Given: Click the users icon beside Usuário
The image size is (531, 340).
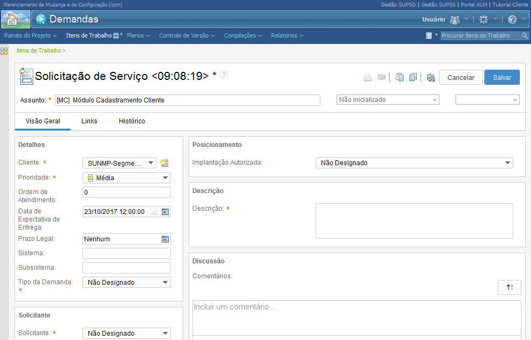Looking at the screenshot, I should coord(455,20).
